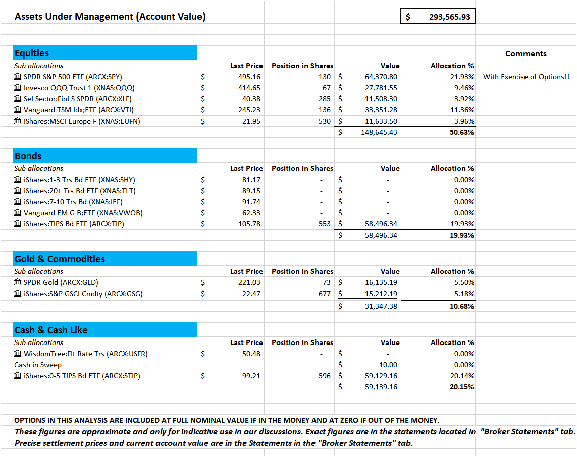Select the comment 'With Exercise of Options!!'
Viewport: 577px width, 457px height.
coord(526,77)
